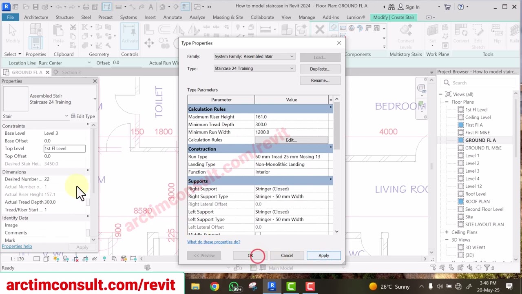Image resolution: width=522 pixels, height=294 pixels.
Task: Click the Open folder icon in quick access toolbar
Action: [25, 7]
